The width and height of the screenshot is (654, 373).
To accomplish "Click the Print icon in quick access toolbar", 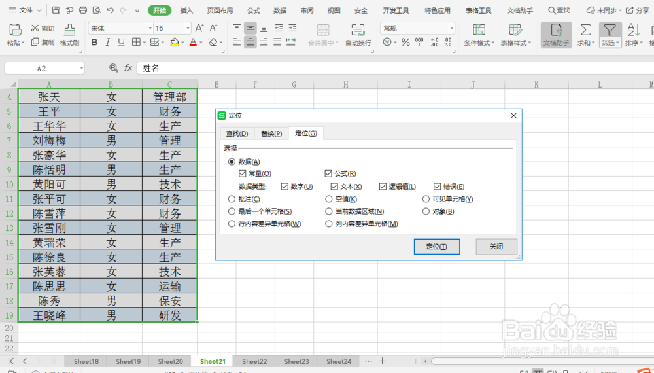I will point(83,10).
